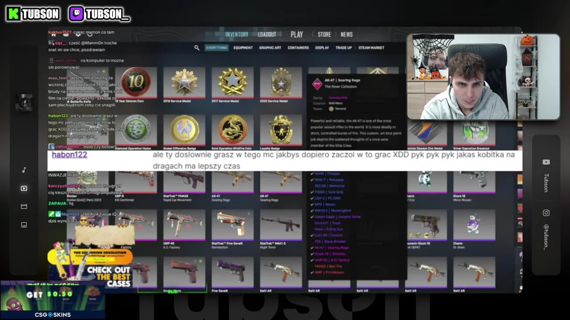Image resolution: width=570 pixels, height=320 pixels.
Task: Click the streamer webcam feed
Action: coord(483,77)
